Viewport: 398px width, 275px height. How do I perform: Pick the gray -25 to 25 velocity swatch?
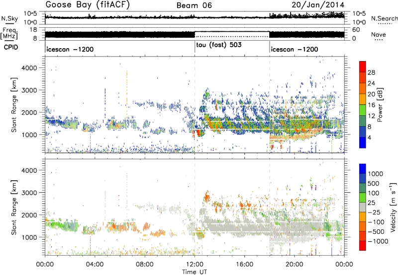363,207
